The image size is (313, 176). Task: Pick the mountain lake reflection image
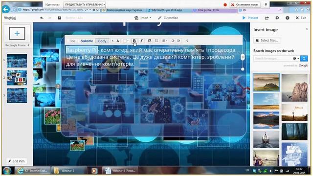tap(266, 120)
